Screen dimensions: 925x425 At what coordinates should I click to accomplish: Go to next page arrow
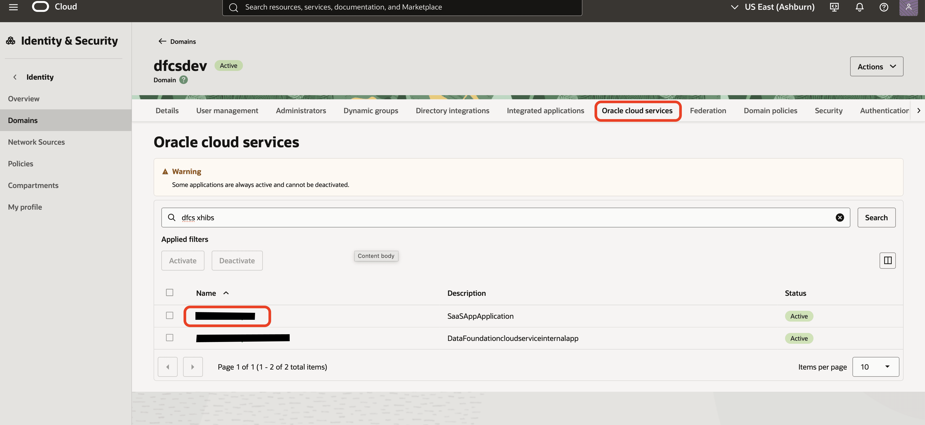(193, 366)
